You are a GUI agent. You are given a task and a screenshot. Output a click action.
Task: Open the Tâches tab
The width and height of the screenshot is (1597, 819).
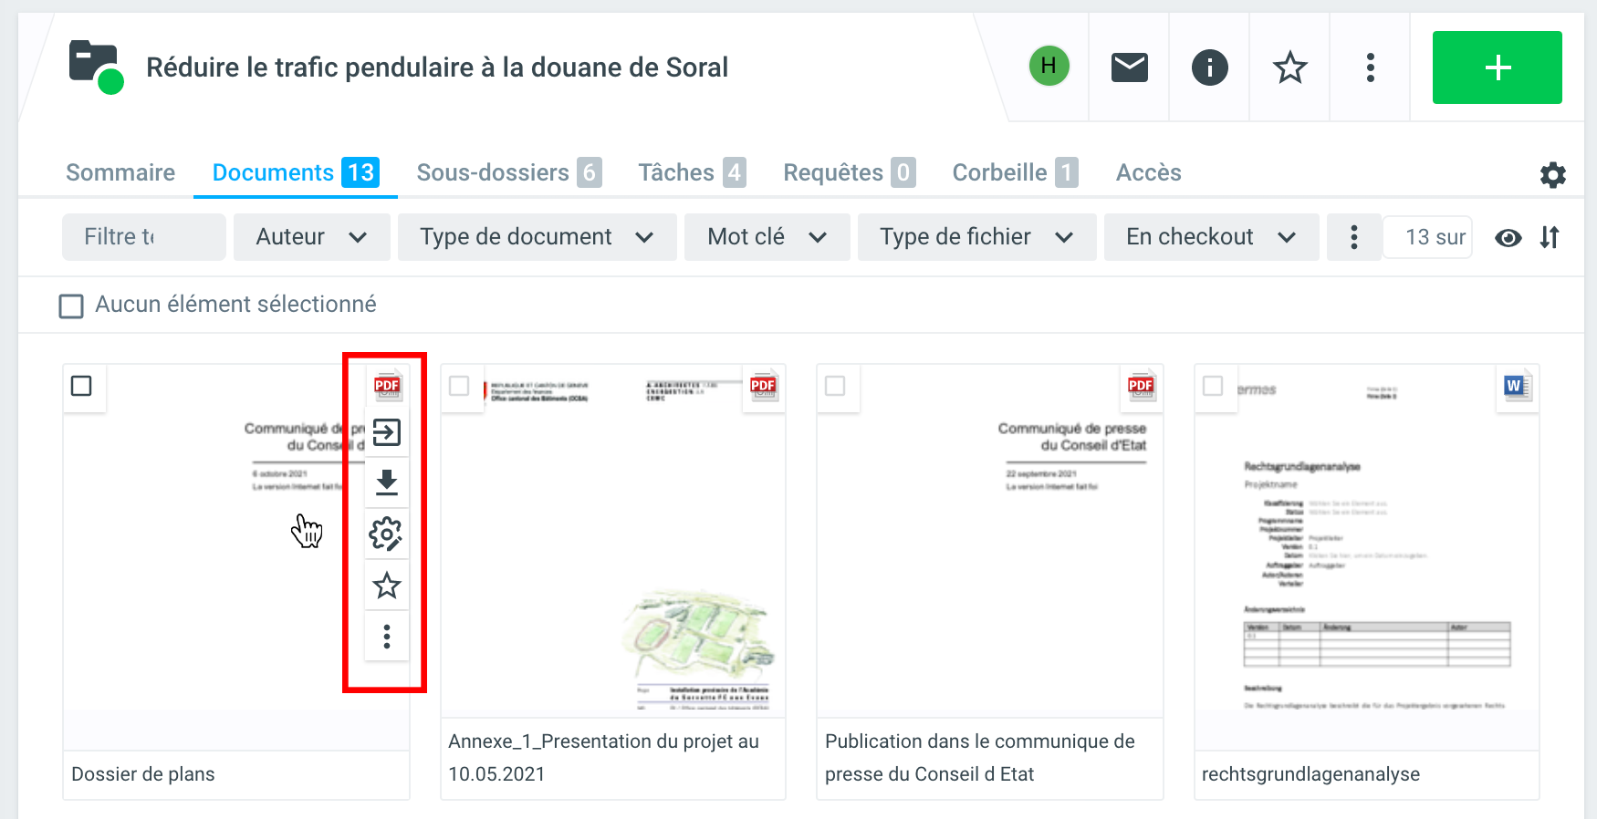click(x=691, y=172)
